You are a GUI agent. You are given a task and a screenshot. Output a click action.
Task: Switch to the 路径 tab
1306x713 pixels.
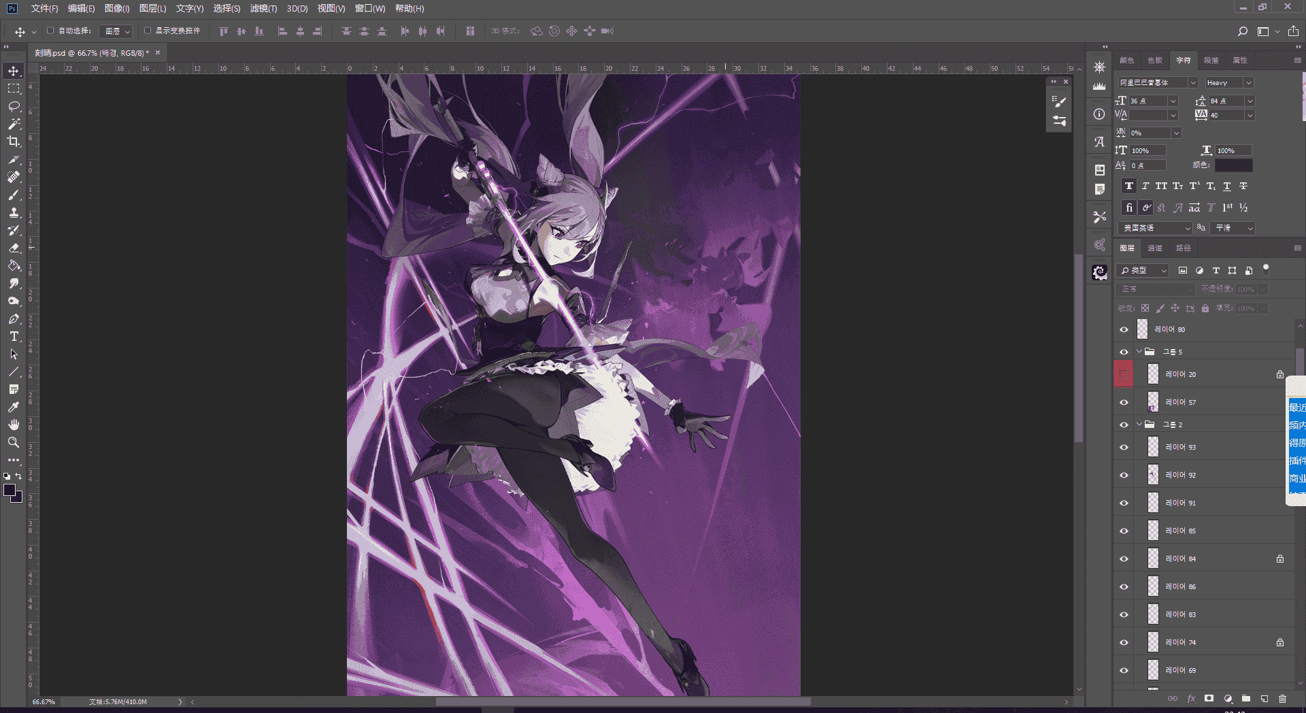(x=1184, y=248)
